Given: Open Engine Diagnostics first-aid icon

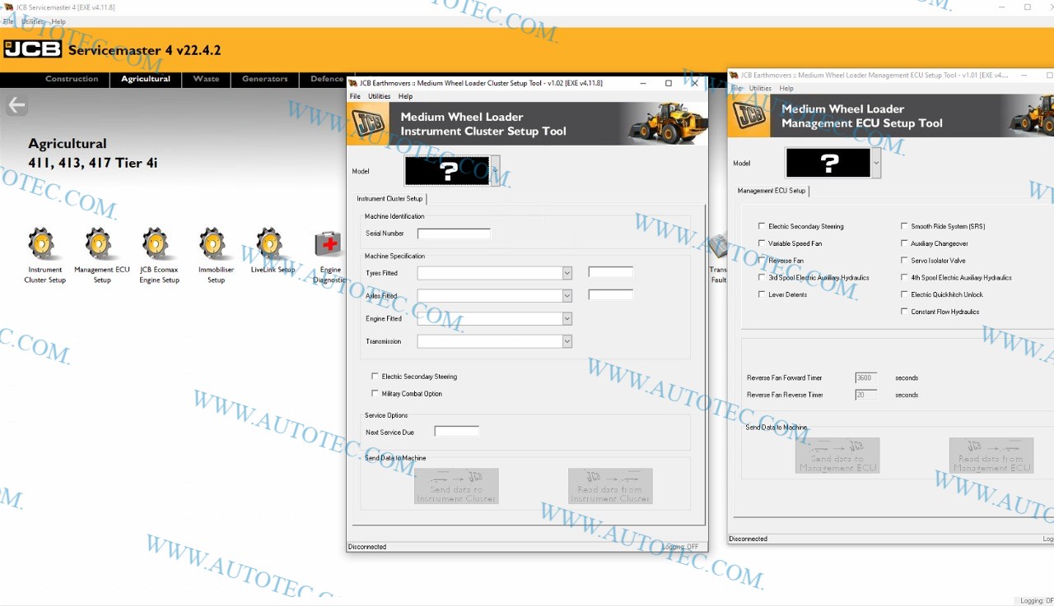Looking at the screenshot, I should coord(329,245).
